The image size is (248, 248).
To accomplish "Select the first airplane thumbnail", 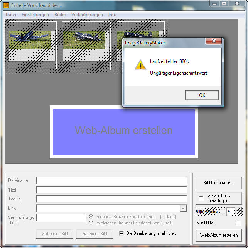I will tap(30, 40).
